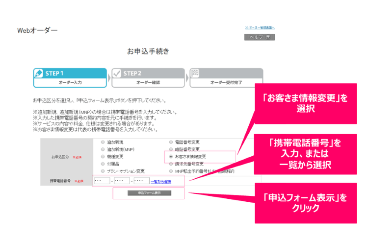
Task: Select the 追加新規 radio button
Action: [x=103, y=142]
